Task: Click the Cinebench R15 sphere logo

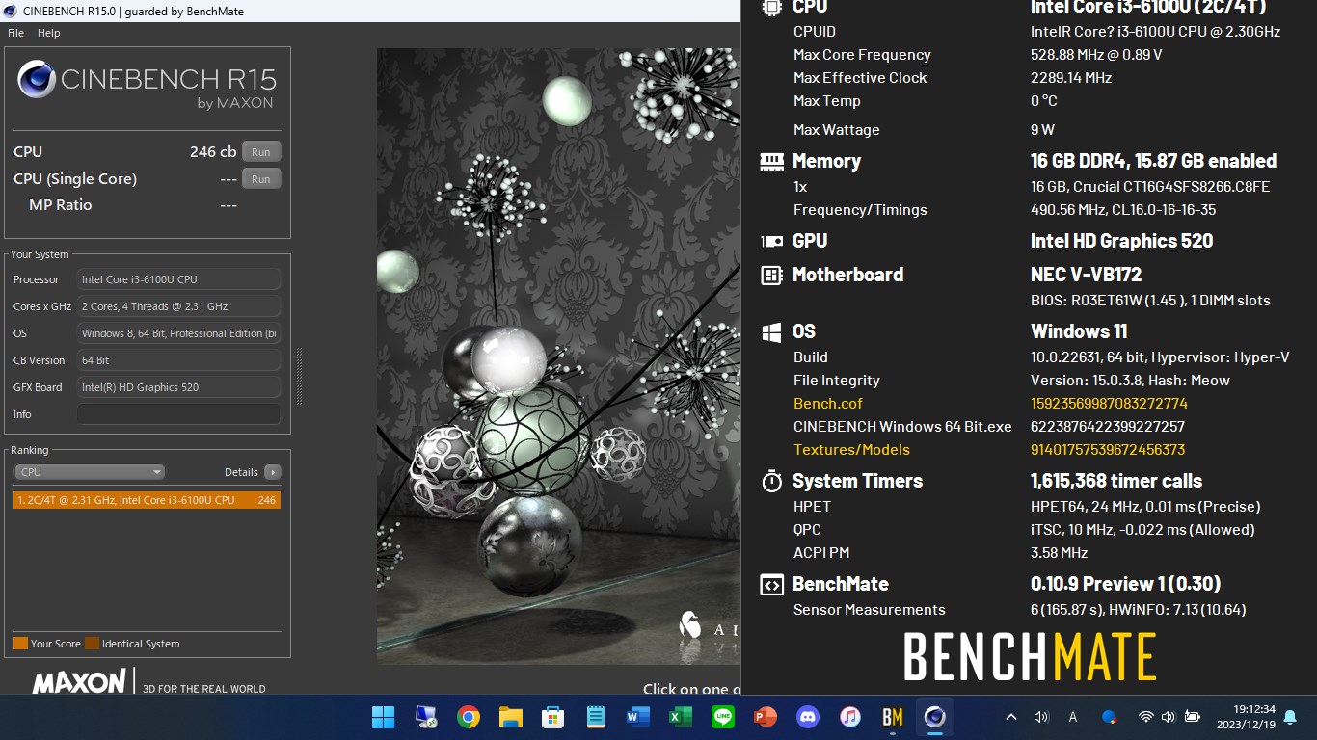Action: [x=37, y=80]
